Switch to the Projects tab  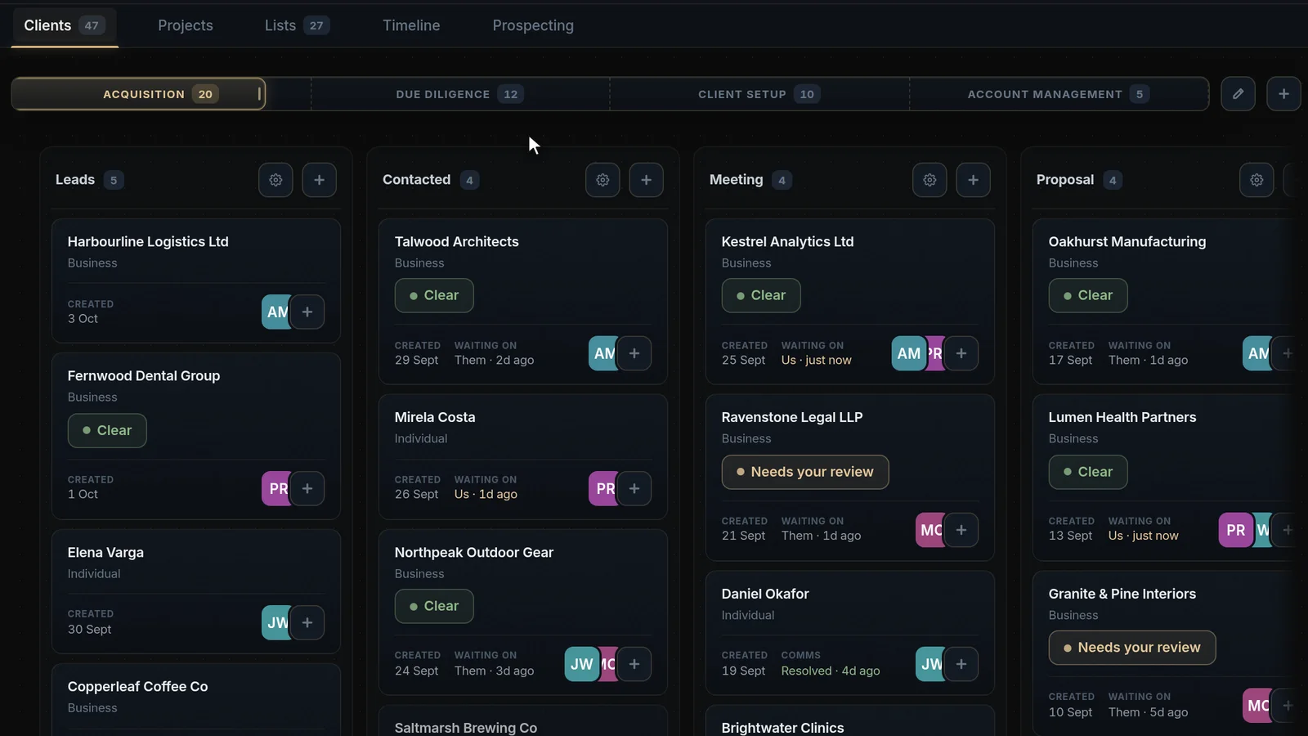coord(186,25)
